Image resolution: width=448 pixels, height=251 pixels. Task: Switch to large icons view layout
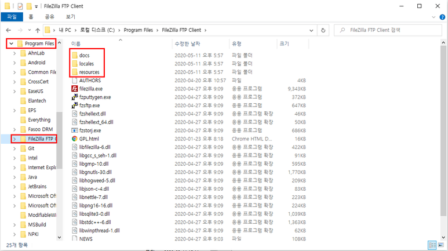pos(441,245)
